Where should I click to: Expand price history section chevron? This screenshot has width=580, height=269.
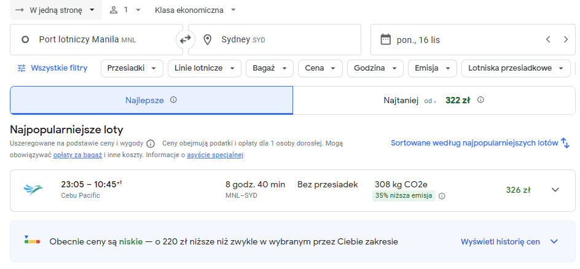point(554,241)
